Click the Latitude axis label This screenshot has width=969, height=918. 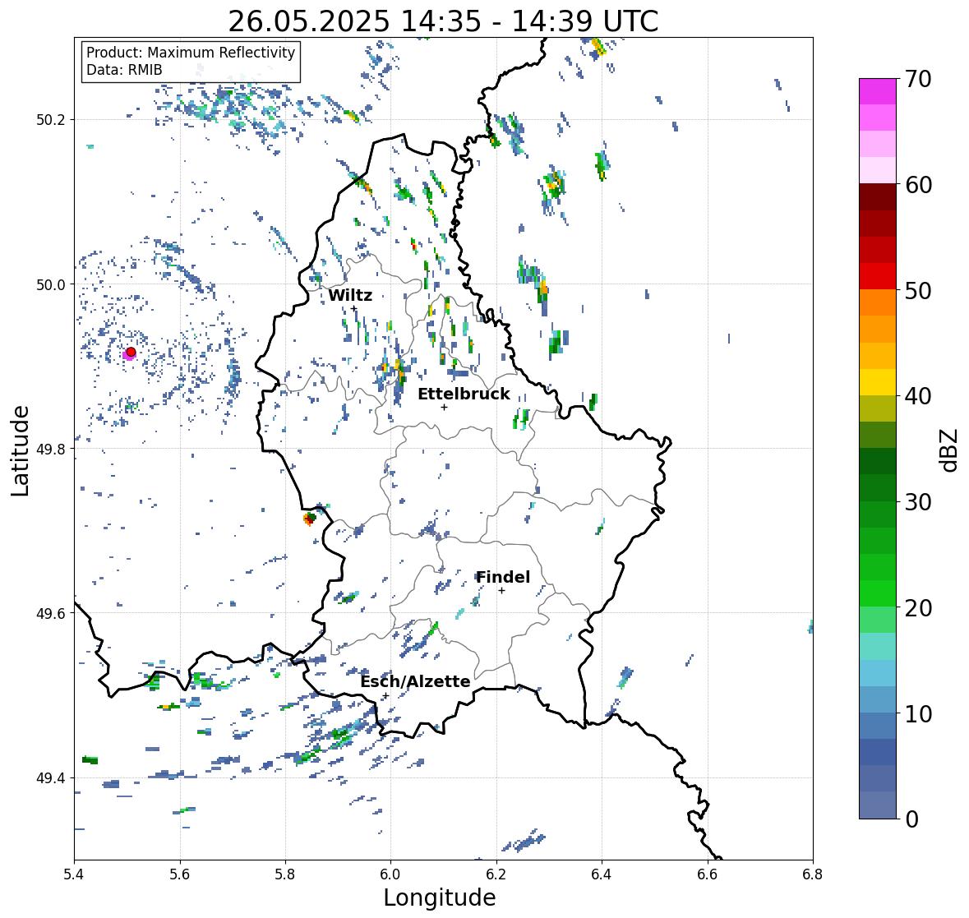pos(21,451)
